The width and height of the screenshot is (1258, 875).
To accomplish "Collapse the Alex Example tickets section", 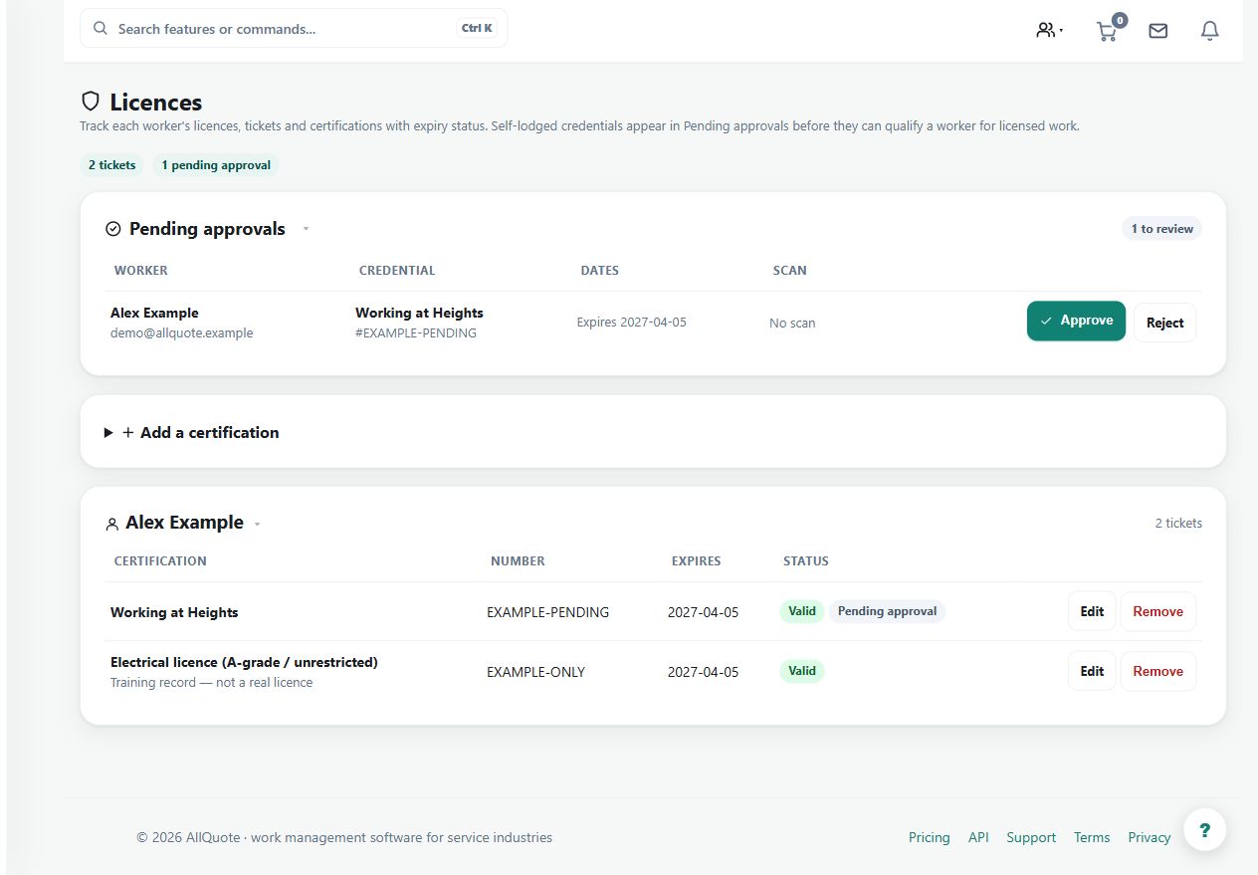I will tap(257, 524).
